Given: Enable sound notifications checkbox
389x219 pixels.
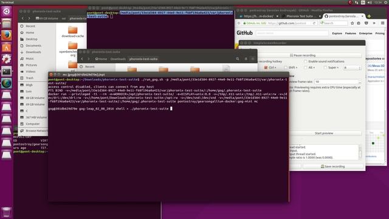Looking at the screenshot, I should [x=305, y=61].
